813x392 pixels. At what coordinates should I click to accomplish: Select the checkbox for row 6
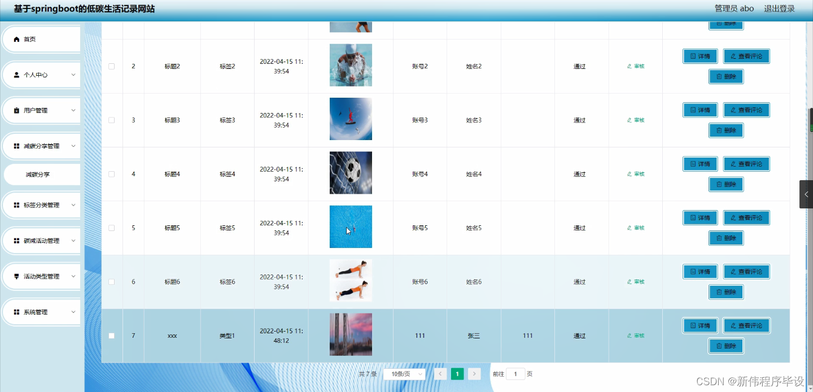[x=111, y=281]
